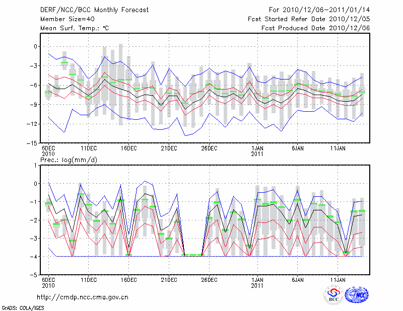The image size is (403, 311).
Task: Click 16DEC label under precipitation chart
Action: tap(128, 279)
